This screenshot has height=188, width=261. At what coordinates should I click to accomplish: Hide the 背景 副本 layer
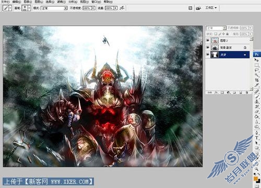pyautogui.click(x=208, y=48)
